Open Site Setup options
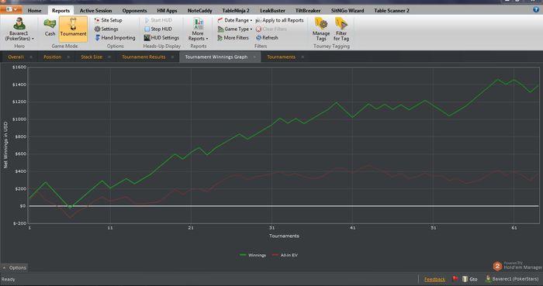The height and width of the screenshot is (286, 543). (108, 20)
